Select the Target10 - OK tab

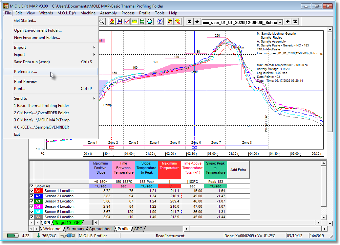[x=67, y=222]
